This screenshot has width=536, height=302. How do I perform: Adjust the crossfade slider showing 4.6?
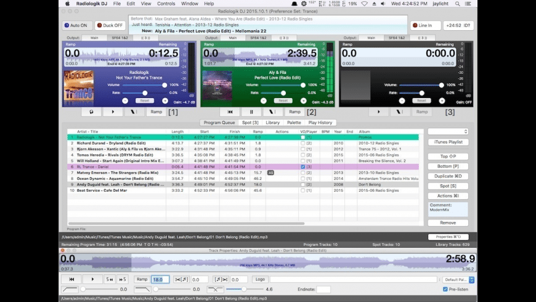point(245,289)
